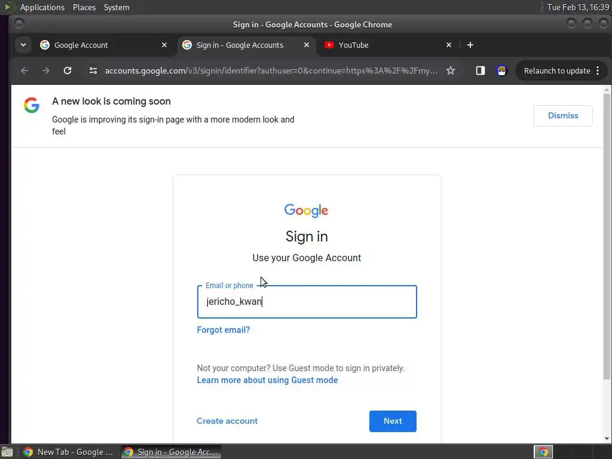Screen dimensions: 612x459
Task: Click the Forgot email? link
Action: tap(224, 330)
